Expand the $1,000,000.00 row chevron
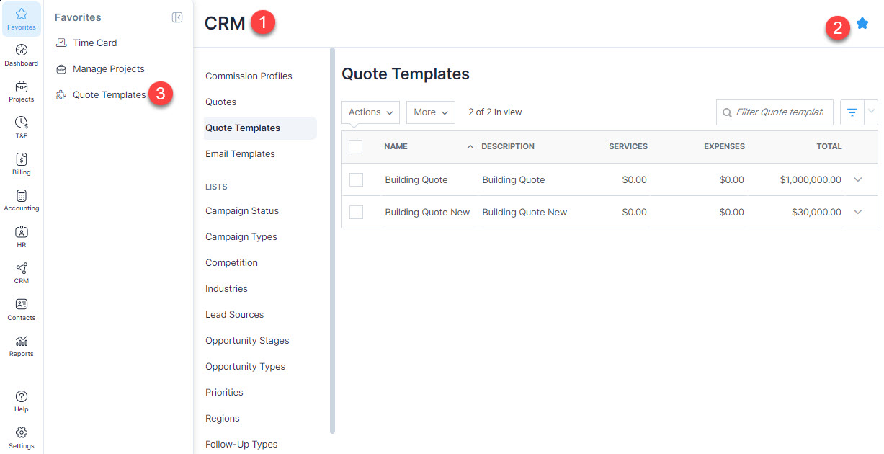This screenshot has width=884, height=454. pyautogui.click(x=857, y=179)
